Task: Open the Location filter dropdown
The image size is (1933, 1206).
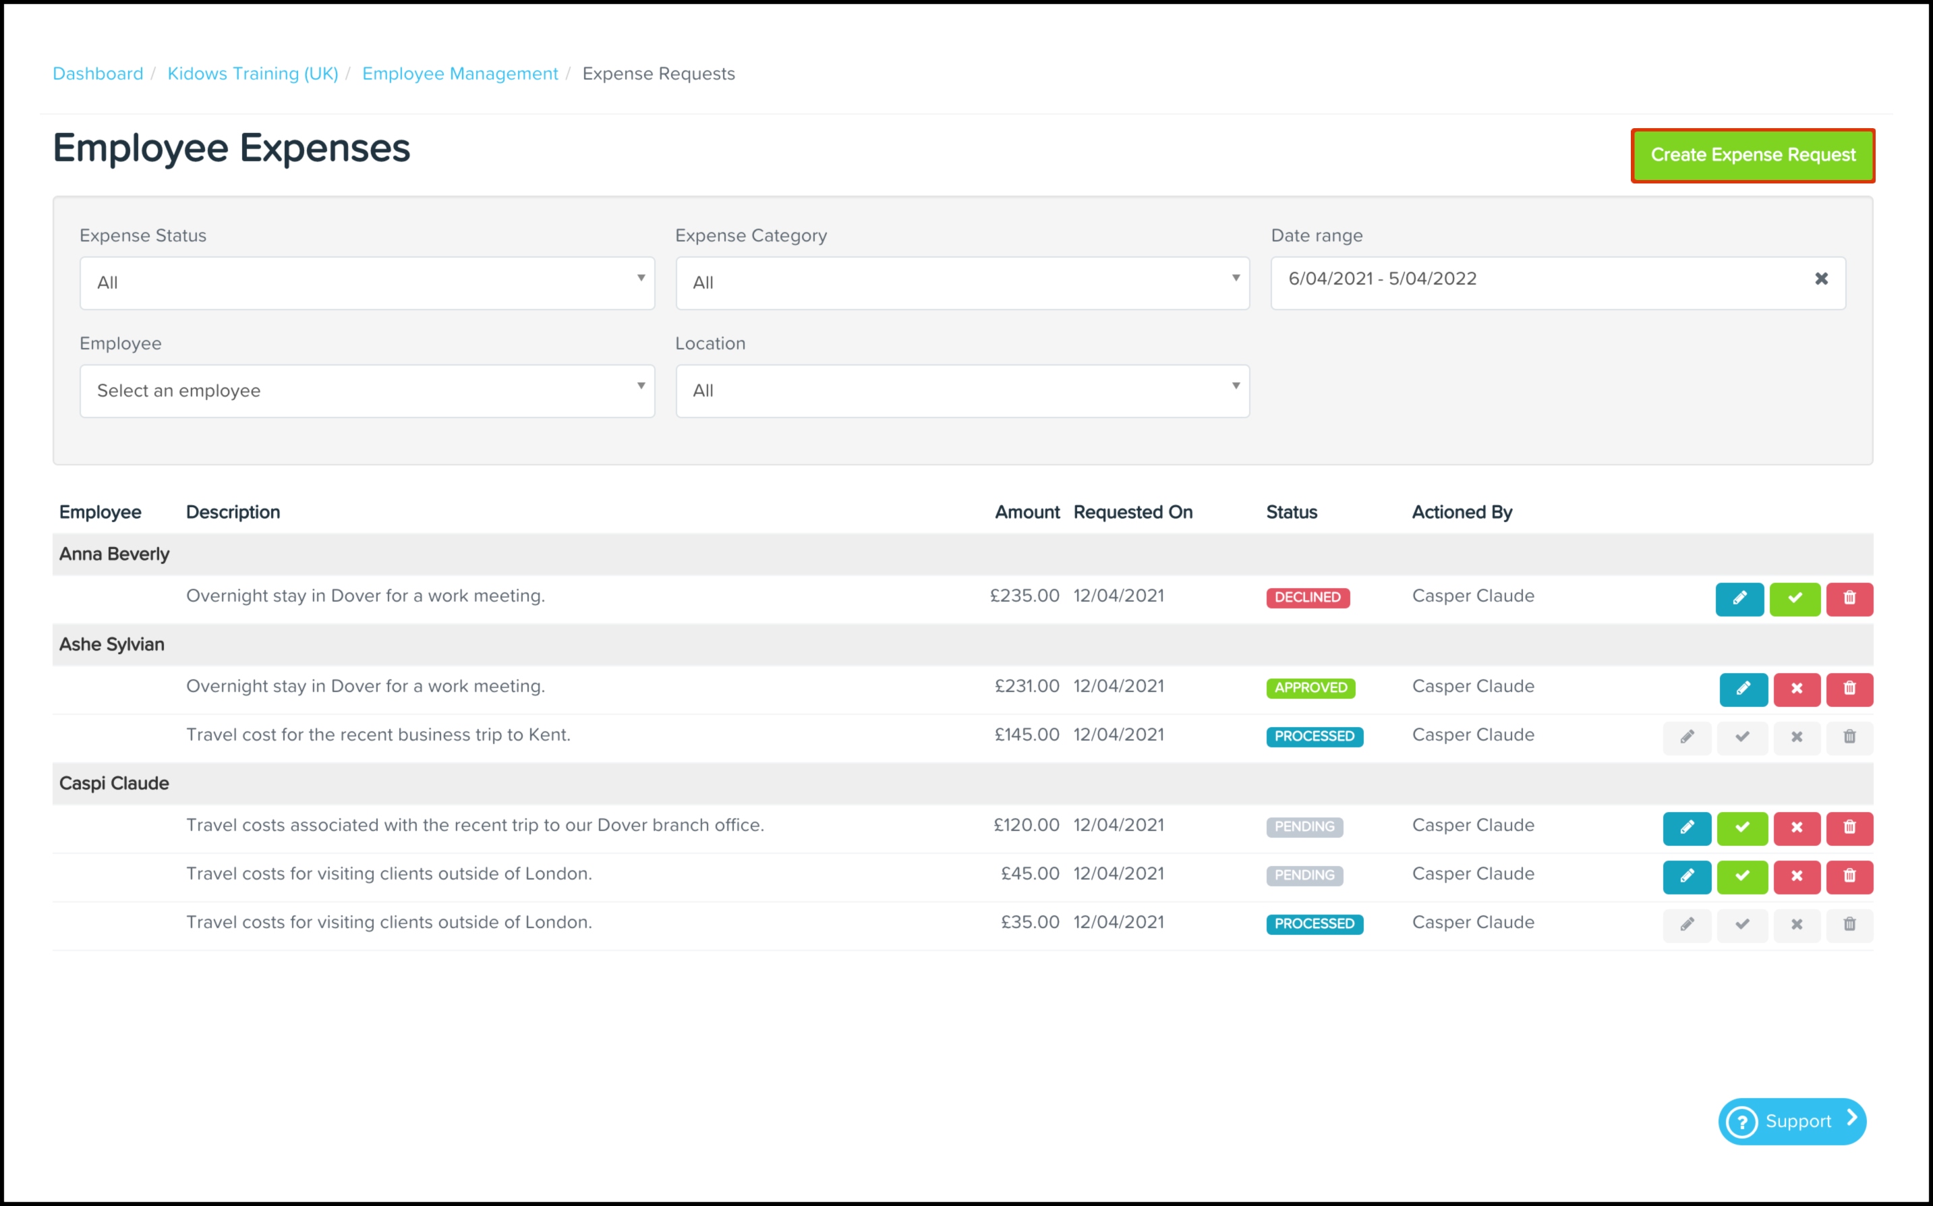Action: [962, 391]
